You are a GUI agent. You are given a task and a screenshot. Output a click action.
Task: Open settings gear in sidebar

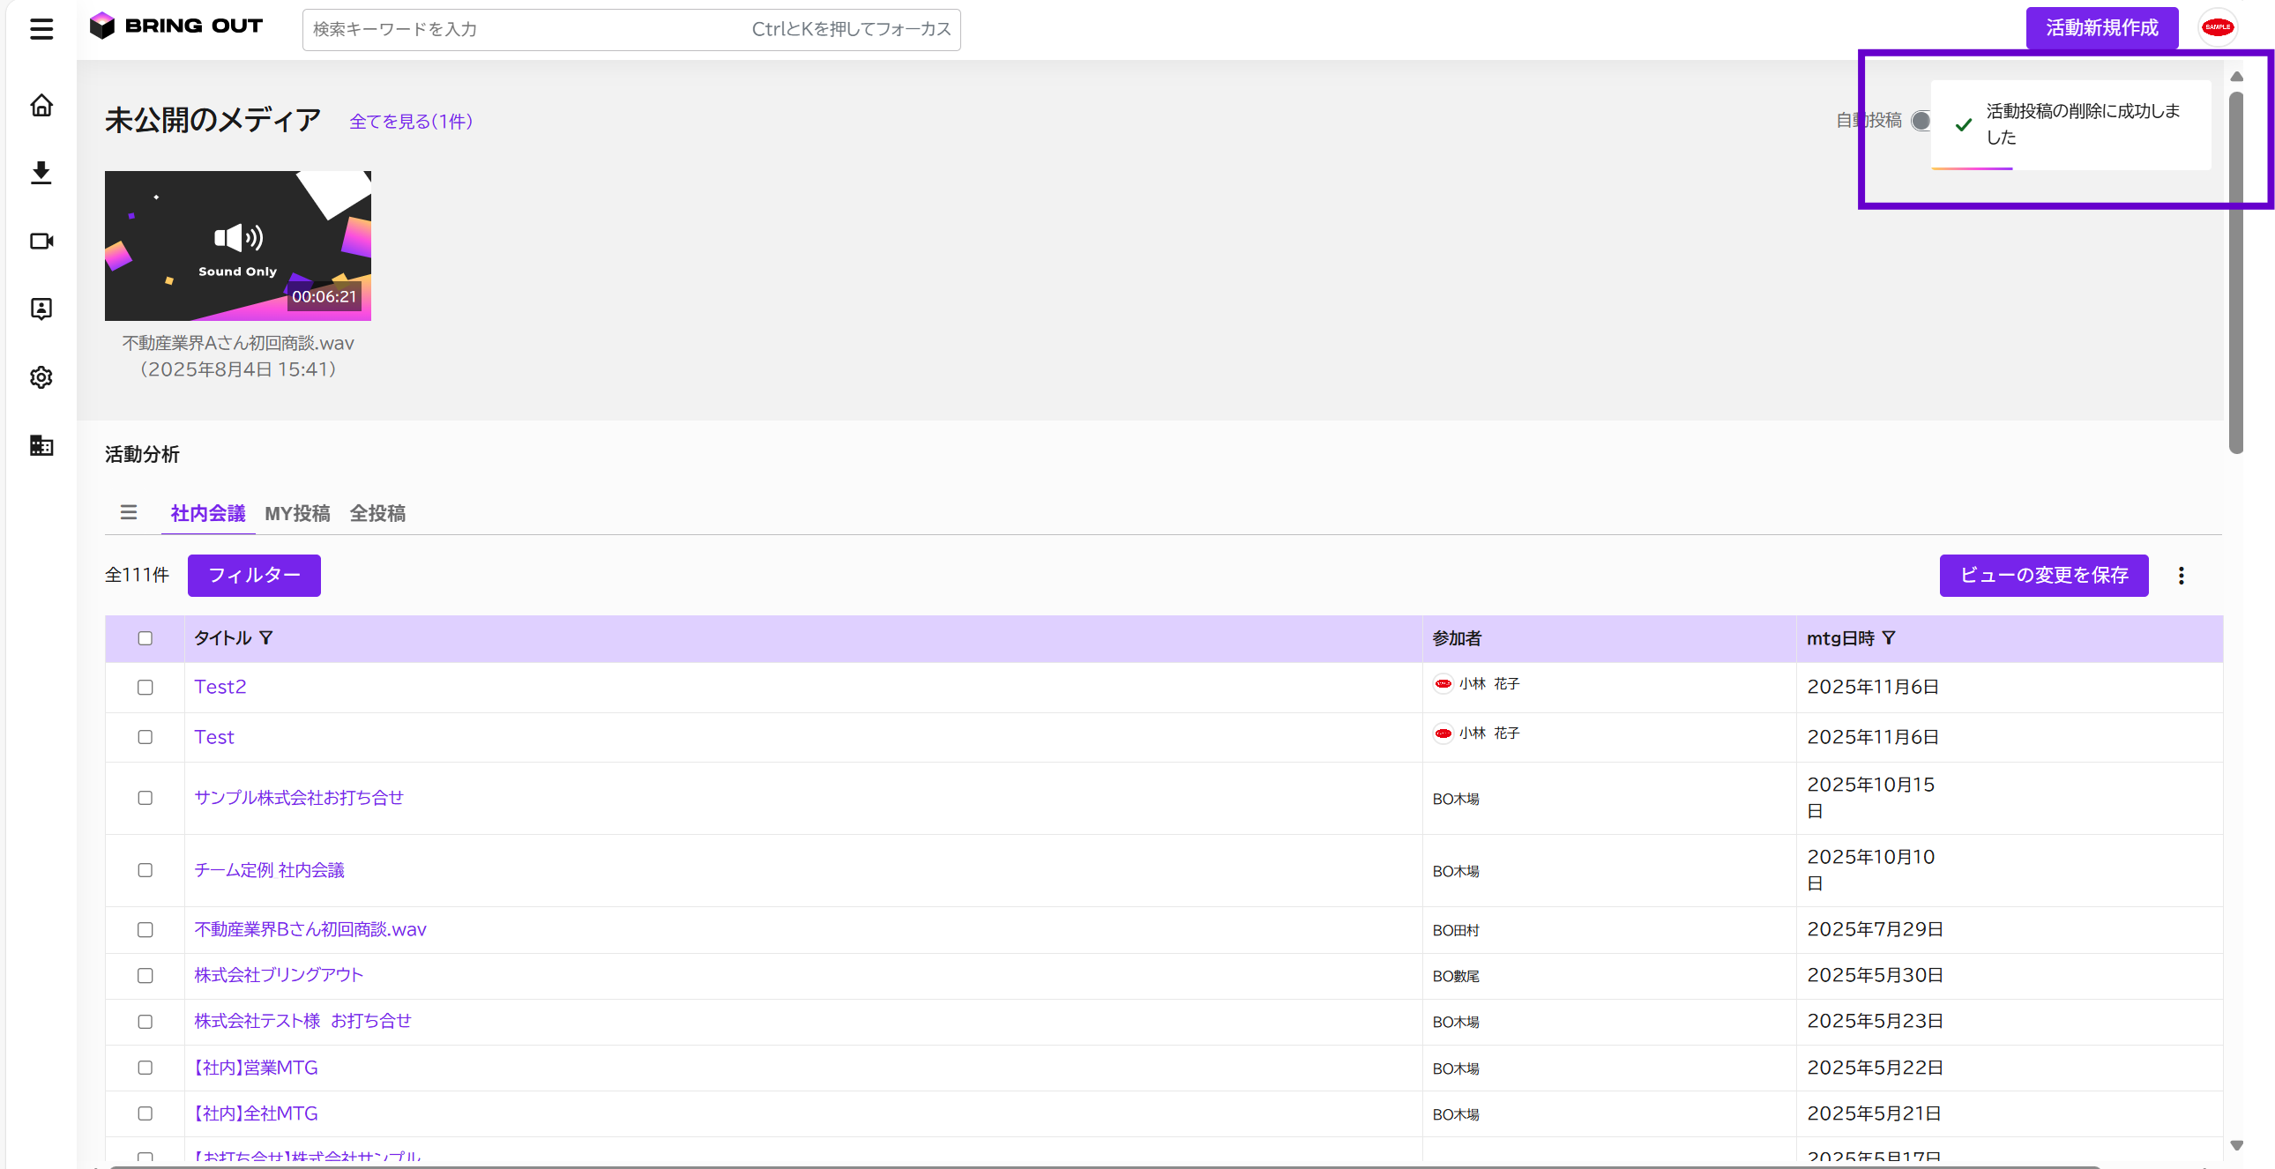click(x=41, y=377)
